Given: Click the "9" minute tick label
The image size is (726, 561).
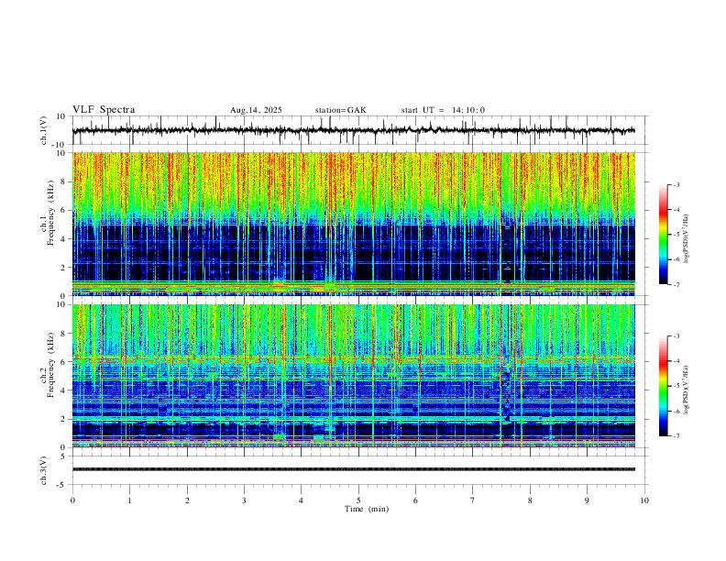Looking at the screenshot, I should tap(587, 500).
